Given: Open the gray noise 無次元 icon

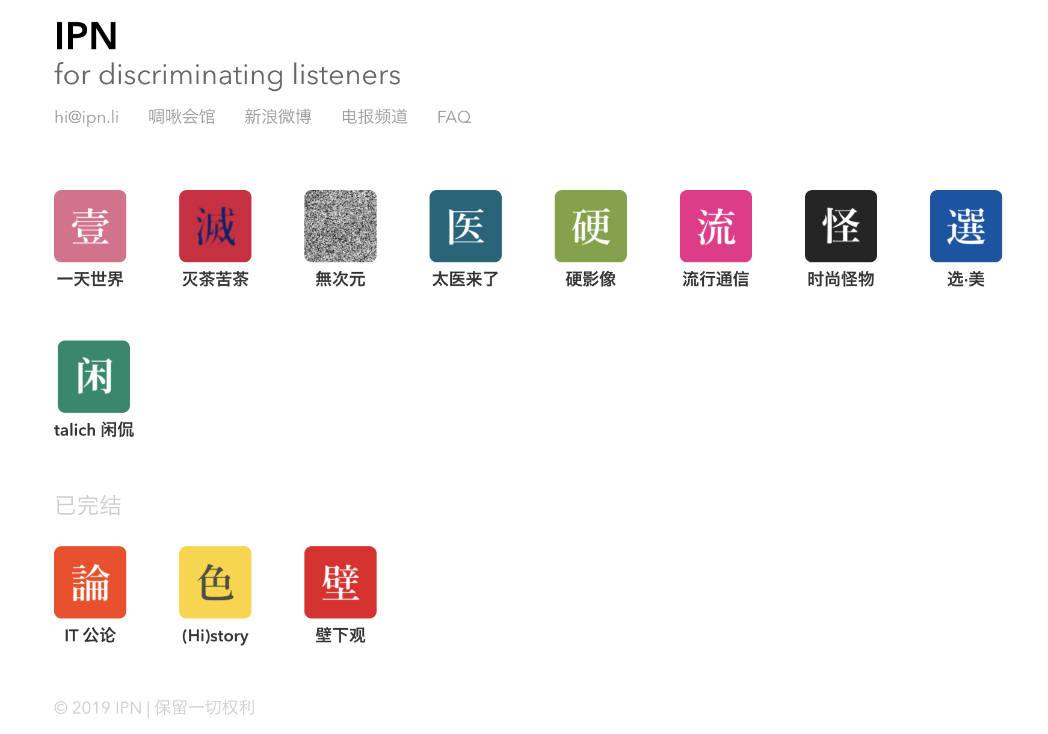Looking at the screenshot, I should click(341, 226).
